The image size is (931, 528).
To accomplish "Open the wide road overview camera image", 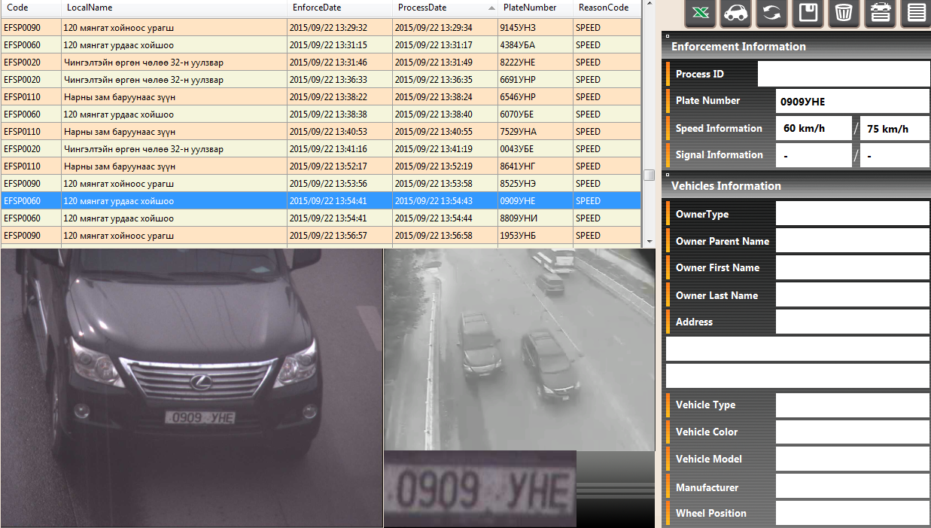I will point(519,349).
